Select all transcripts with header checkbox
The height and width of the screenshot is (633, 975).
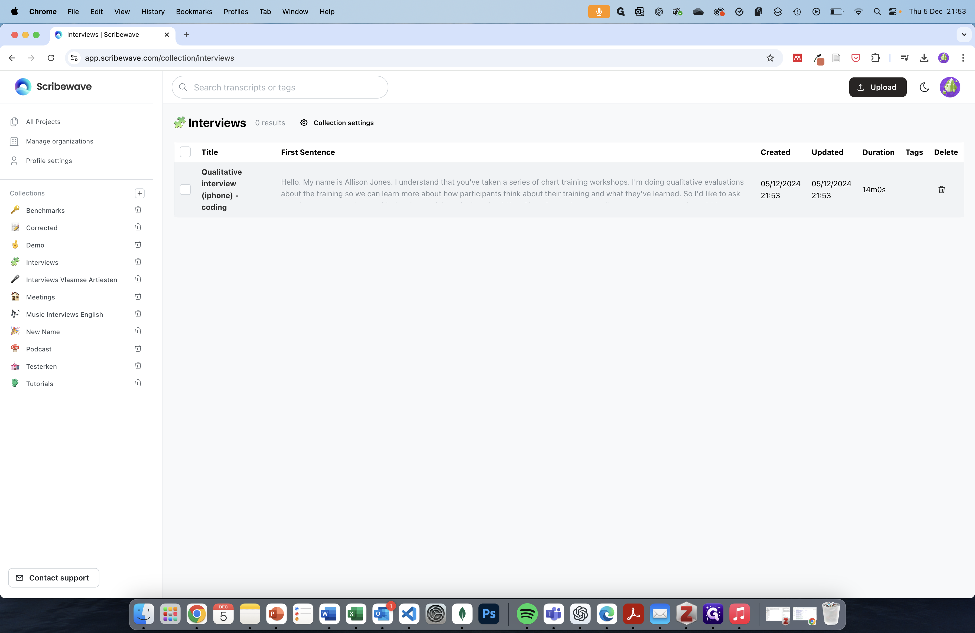click(x=185, y=152)
